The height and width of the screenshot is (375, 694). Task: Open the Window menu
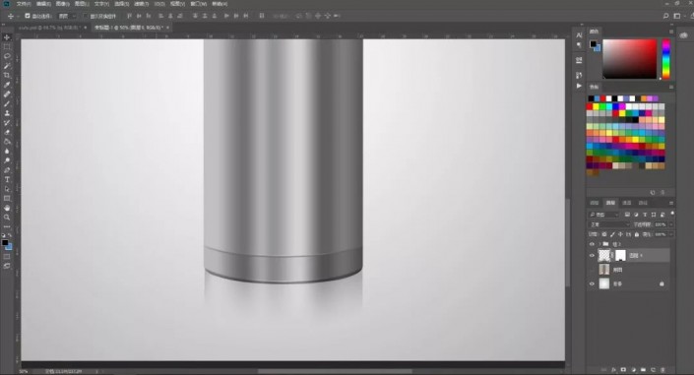(x=198, y=4)
